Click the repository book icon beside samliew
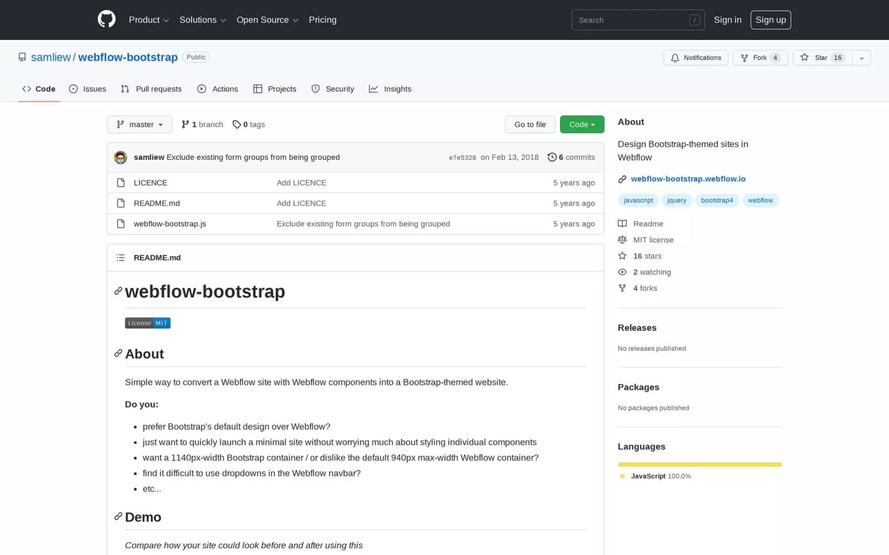The width and height of the screenshot is (889, 555). point(22,57)
